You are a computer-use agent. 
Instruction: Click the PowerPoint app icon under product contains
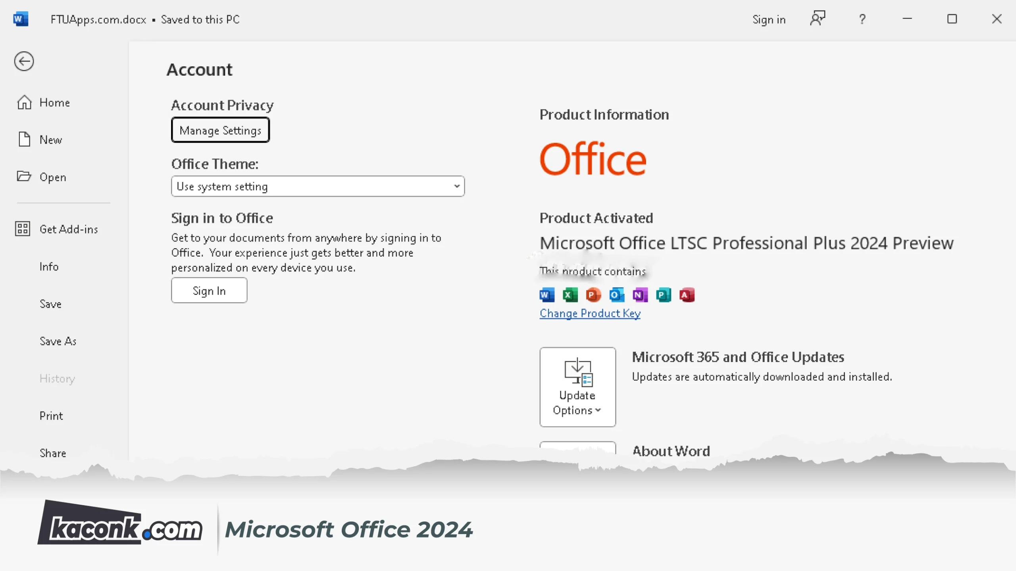593,295
